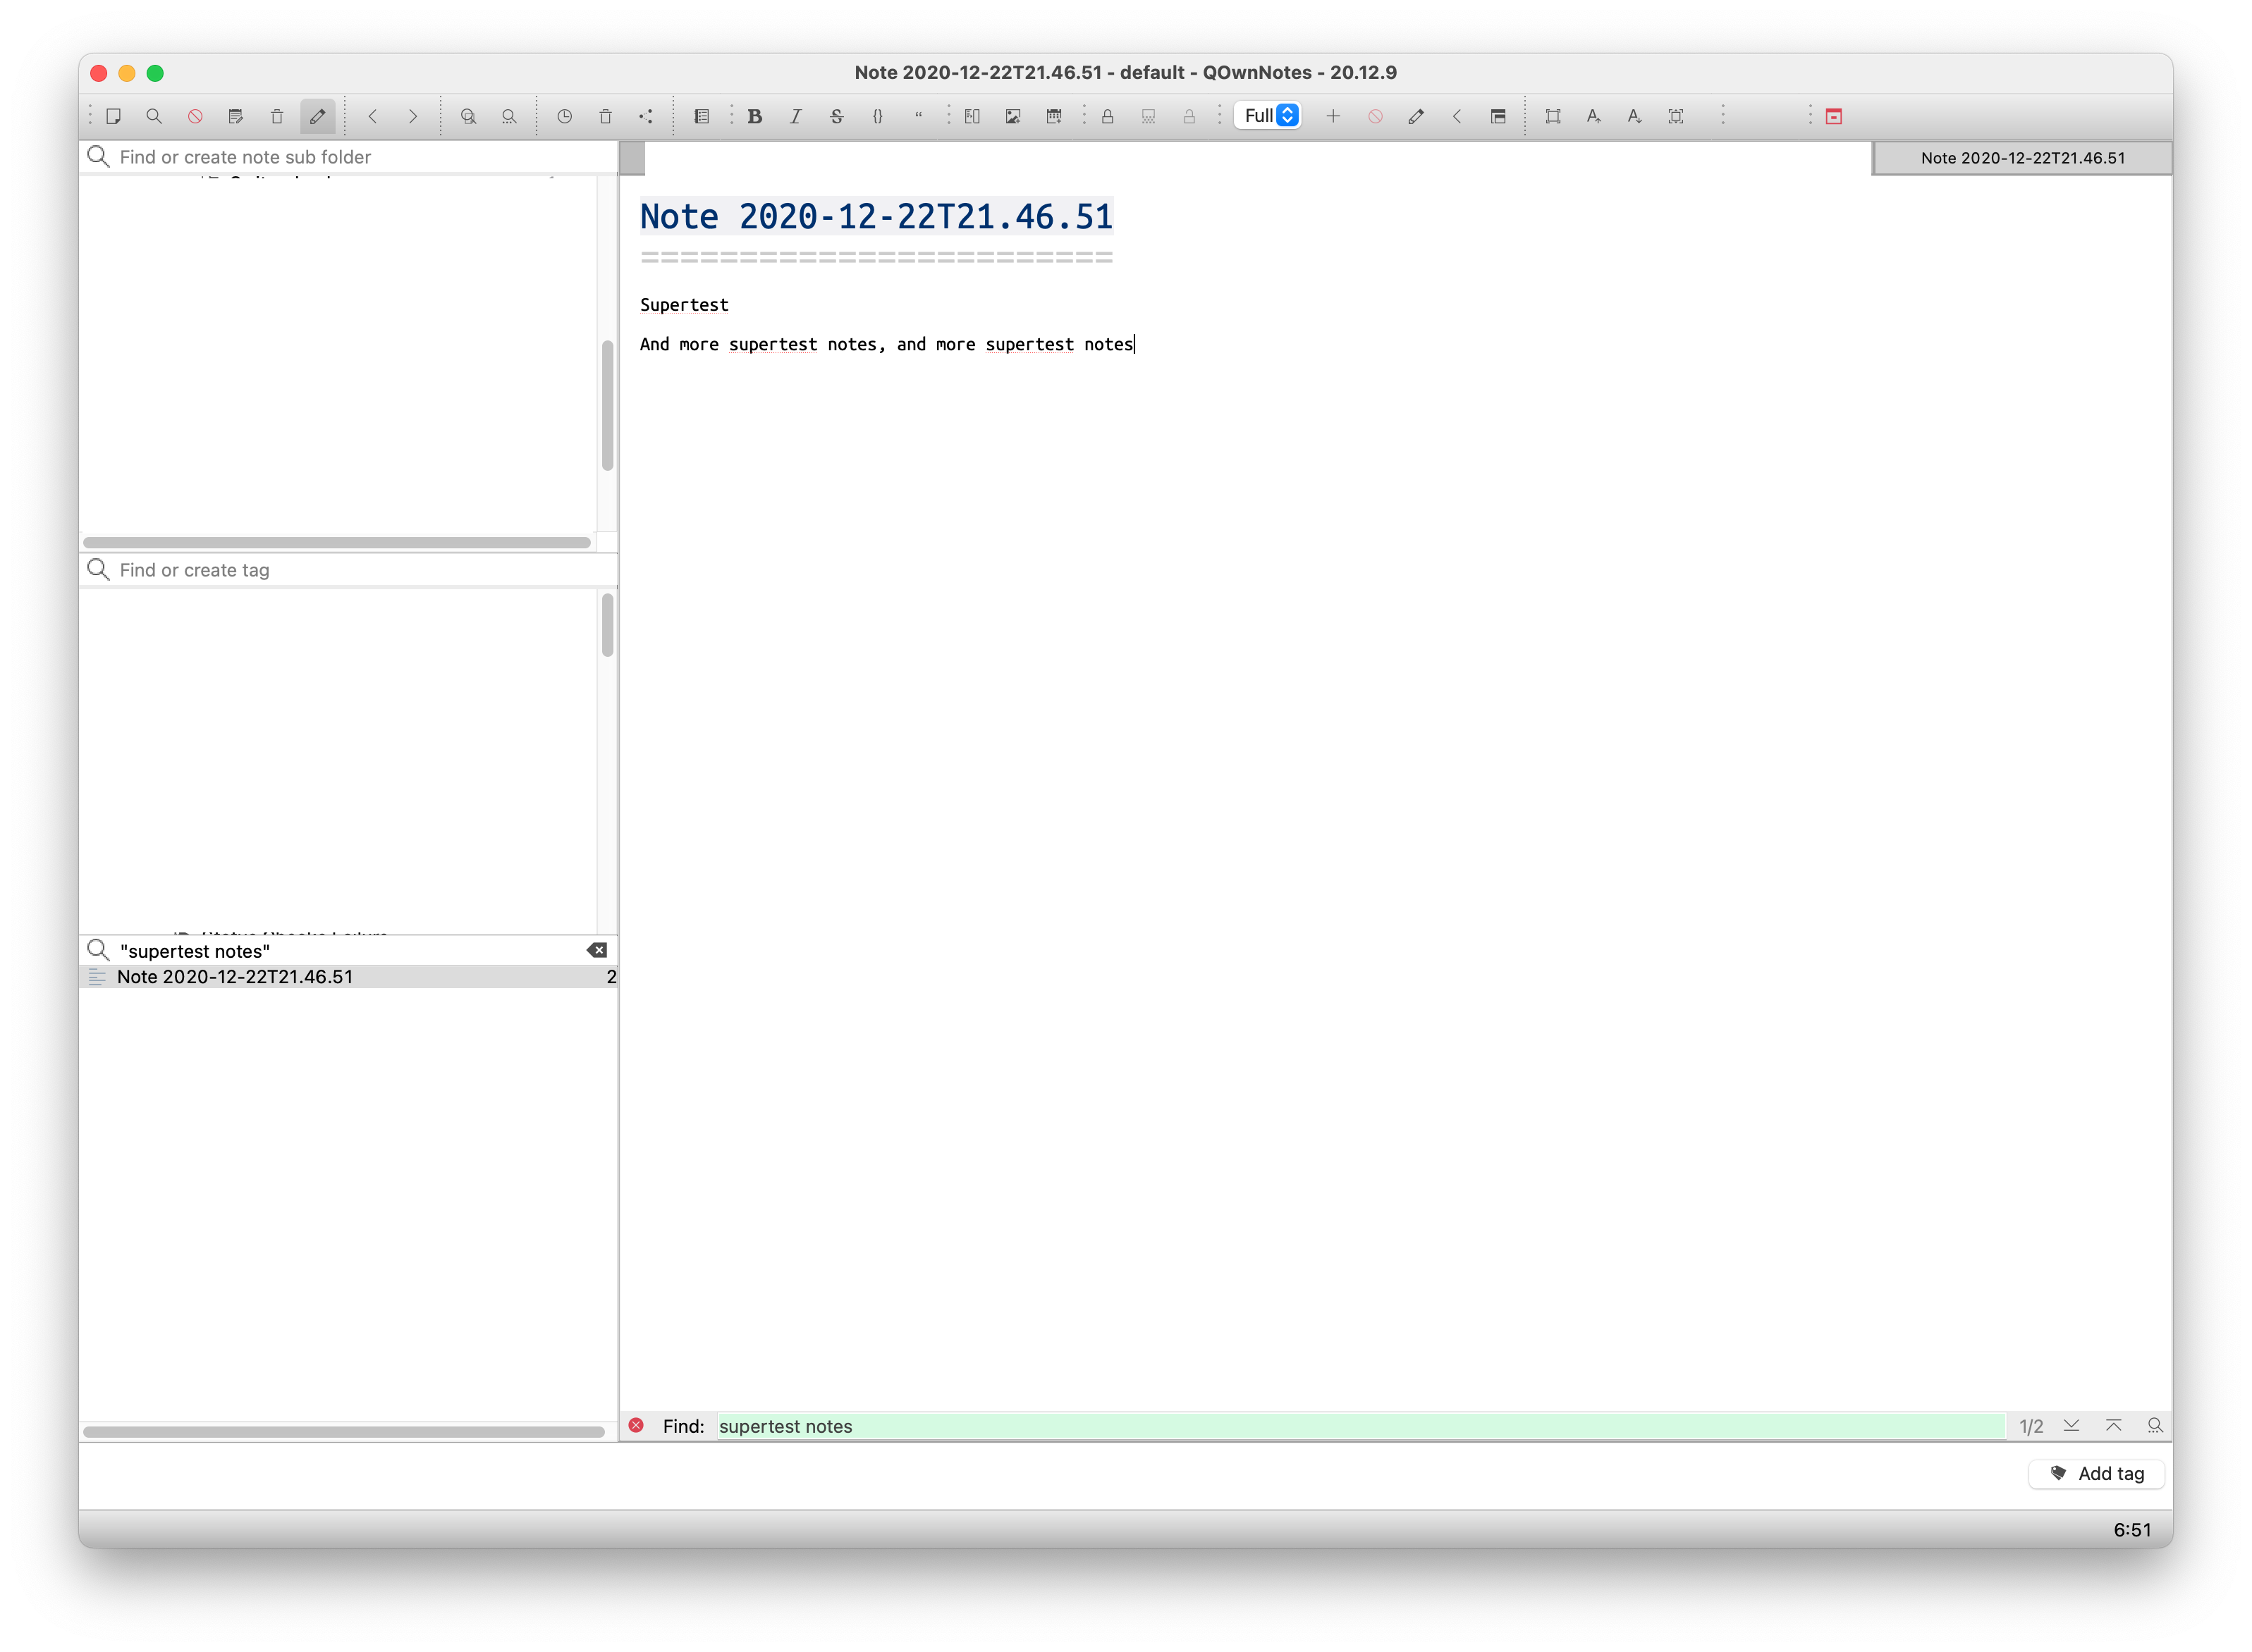Image resolution: width=2252 pixels, height=1652 pixels.
Task: Click the folder panel horizontal scrollbar
Action: point(337,543)
